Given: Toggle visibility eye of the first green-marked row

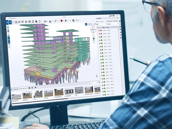Looking at the screenshot, I should coord(100,37).
